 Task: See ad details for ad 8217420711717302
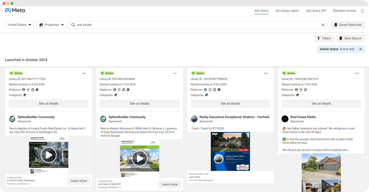[49, 104]
